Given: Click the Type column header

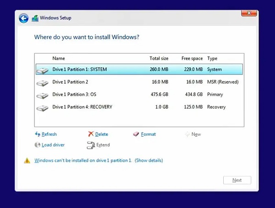Looking at the screenshot, I should [212, 58].
